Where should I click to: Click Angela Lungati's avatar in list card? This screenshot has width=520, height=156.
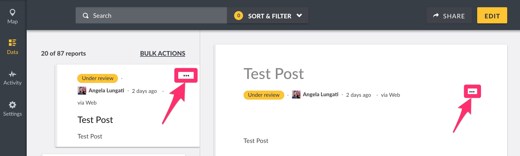pyautogui.click(x=82, y=91)
